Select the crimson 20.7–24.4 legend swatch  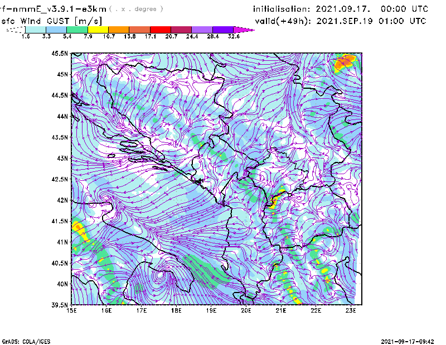[181, 30]
